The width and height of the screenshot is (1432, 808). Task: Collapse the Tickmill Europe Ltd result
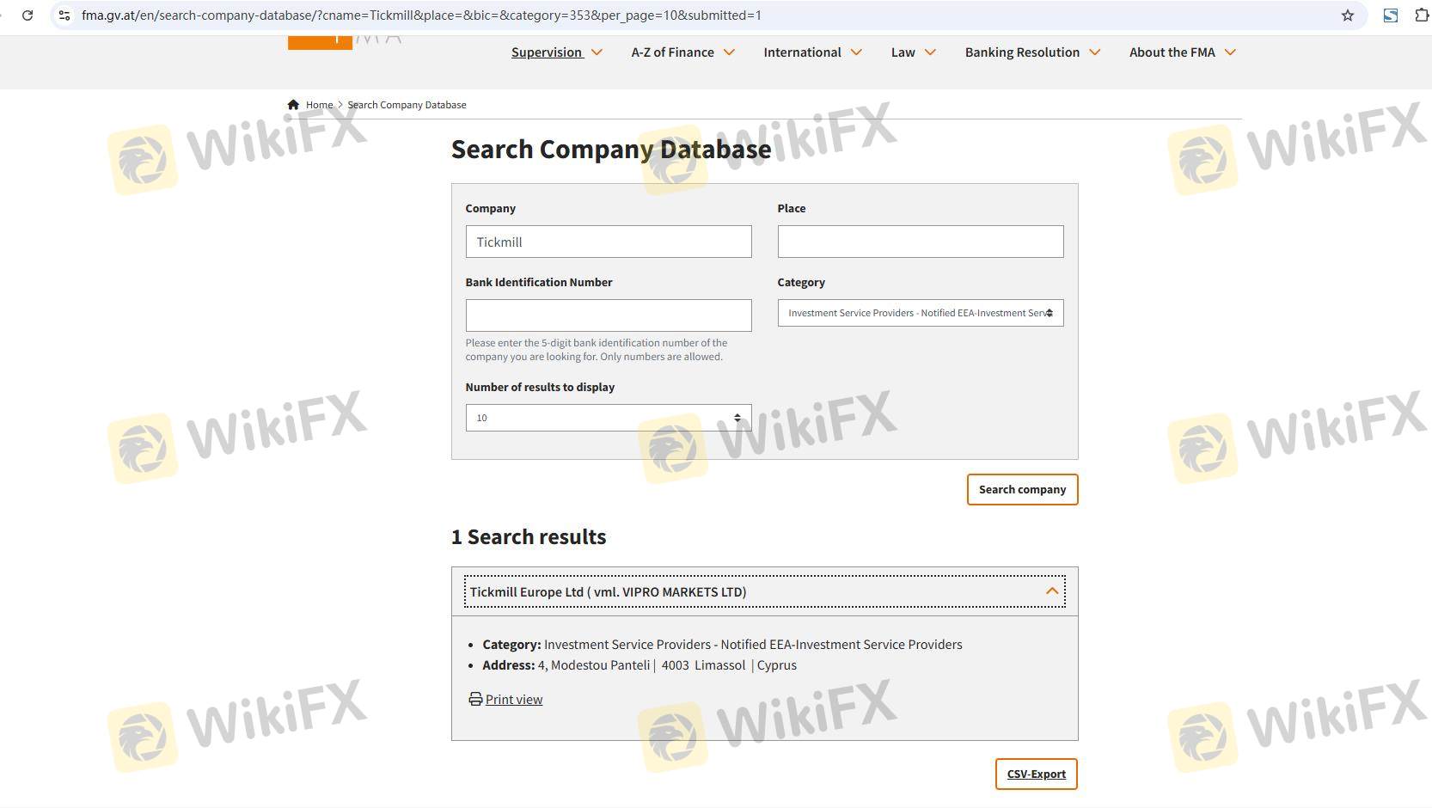(1051, 591)
